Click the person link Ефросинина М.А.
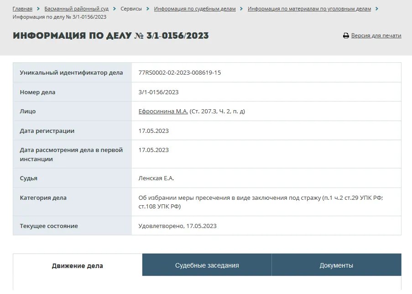The height and width of the screenshot is (294, 412). pos(163,112)
